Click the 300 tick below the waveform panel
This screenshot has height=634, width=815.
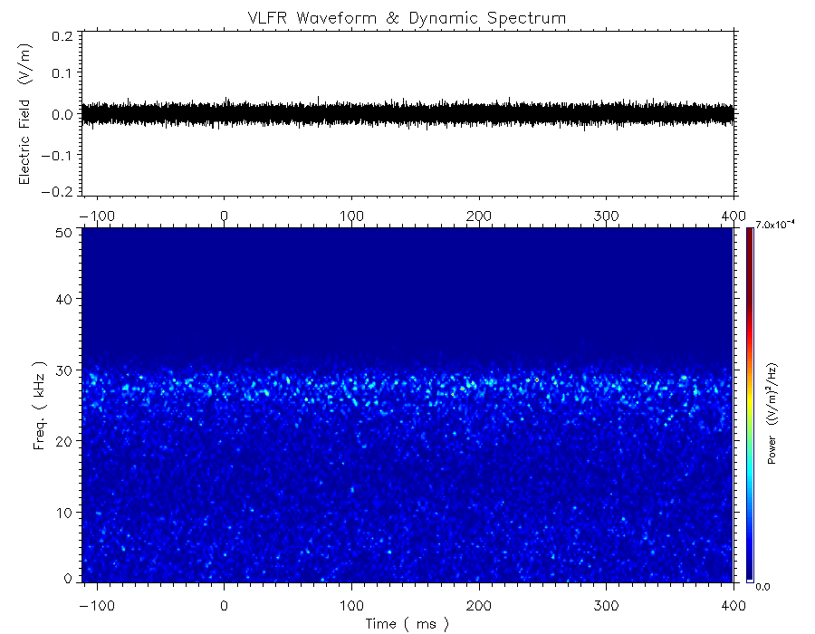pos(606,215)
